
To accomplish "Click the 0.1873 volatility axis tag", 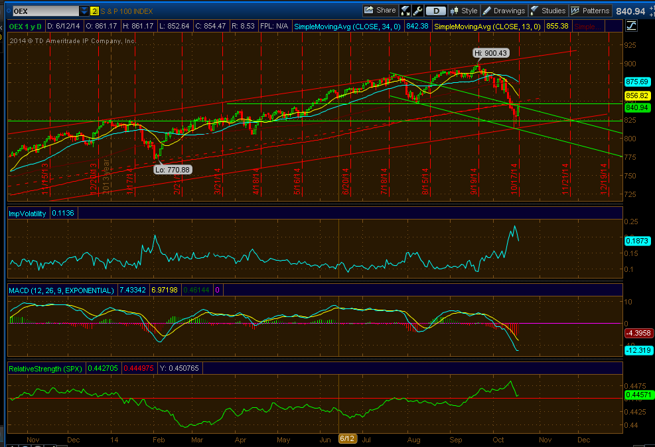I will pyautogui.click(x=637, y=241).
